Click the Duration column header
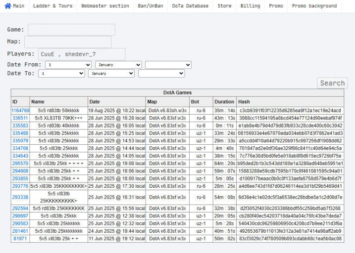Screen dimensions: 355x253 coord(225,102)
